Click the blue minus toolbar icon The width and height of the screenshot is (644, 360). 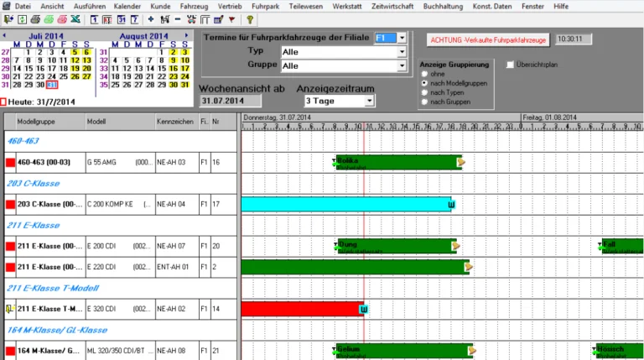click(x=178, y=19)
